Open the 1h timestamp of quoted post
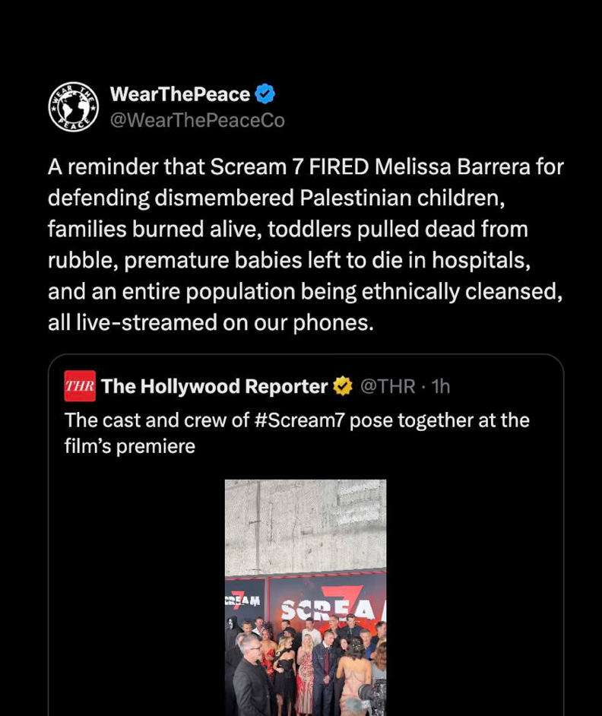Image resolution: width=602 pixels, height=716 pixels. click(441, 386)
